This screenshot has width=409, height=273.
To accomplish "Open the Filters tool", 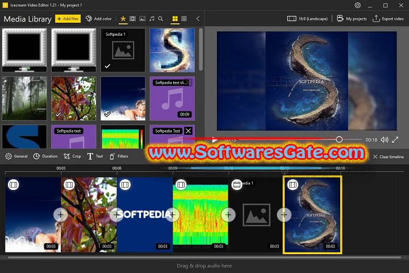I will (119, 156).
